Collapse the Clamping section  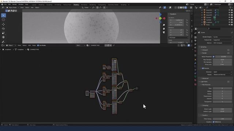(205, 106)
